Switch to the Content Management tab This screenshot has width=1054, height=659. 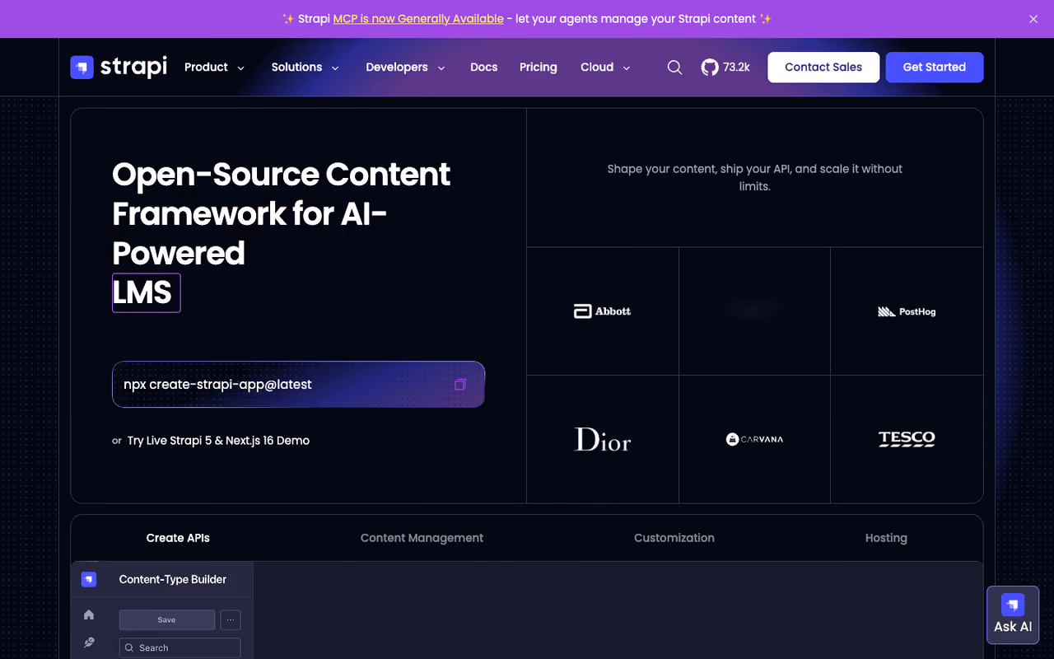click(422, 538)
